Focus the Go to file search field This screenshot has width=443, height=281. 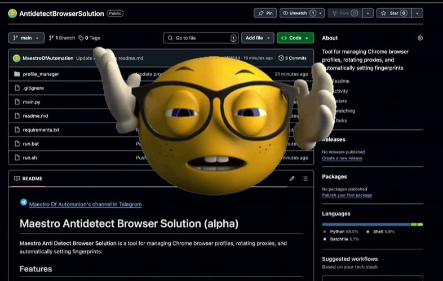coord(201,38)
